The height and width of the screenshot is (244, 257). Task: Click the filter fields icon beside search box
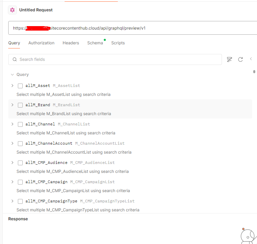pos(230,59)
